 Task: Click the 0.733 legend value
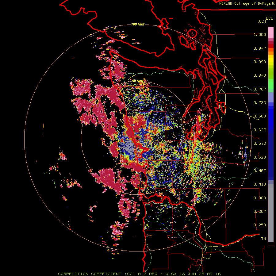click(260, 103)
